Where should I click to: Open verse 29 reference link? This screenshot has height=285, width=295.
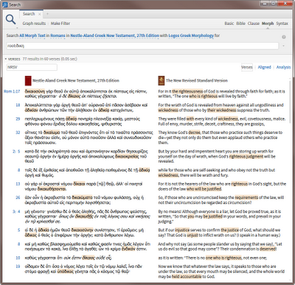[x=18, y=119]
